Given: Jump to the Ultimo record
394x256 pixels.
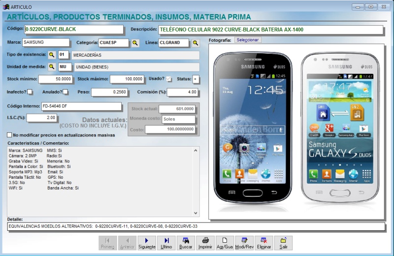Looking at the screenshot, I should point(166,243).
